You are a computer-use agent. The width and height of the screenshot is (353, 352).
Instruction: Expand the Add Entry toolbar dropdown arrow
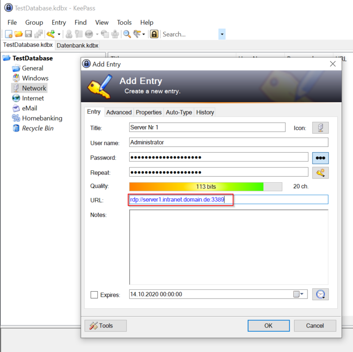click(59, 35)
